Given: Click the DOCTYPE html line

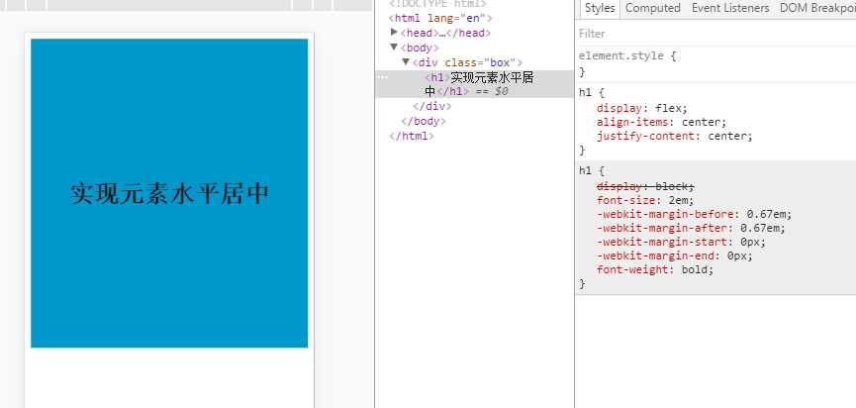Looking at the screenshot, I should pos(437,3).
